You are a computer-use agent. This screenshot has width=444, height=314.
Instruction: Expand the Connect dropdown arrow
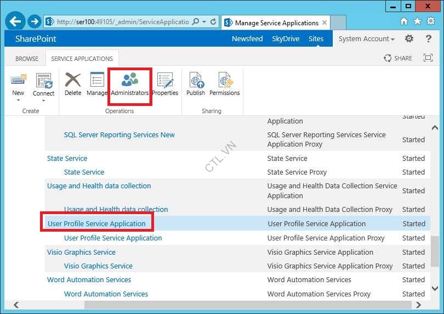point(43,100)
